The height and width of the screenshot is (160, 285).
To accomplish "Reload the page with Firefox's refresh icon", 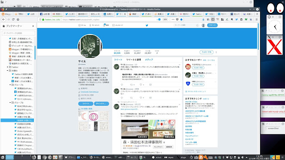I will [x=13, y=20].
